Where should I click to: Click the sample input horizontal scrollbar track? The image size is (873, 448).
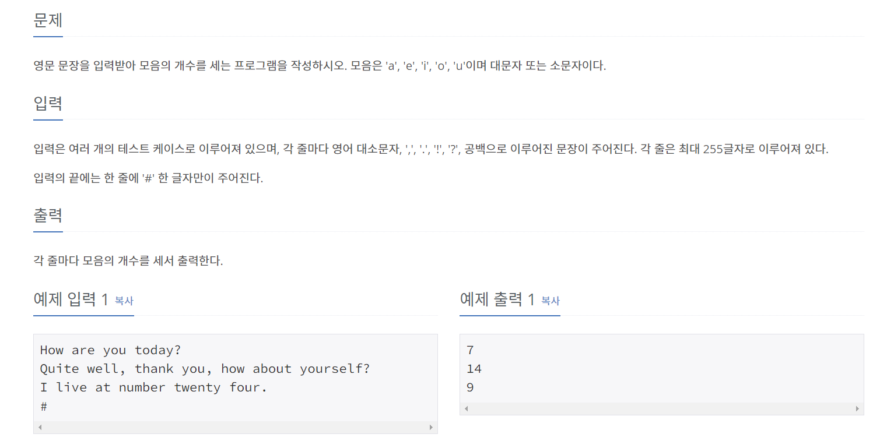click(236, 427)
